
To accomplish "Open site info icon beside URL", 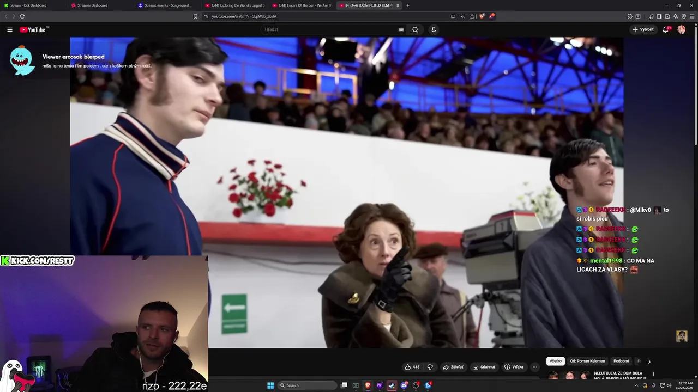I will point(206,16).
